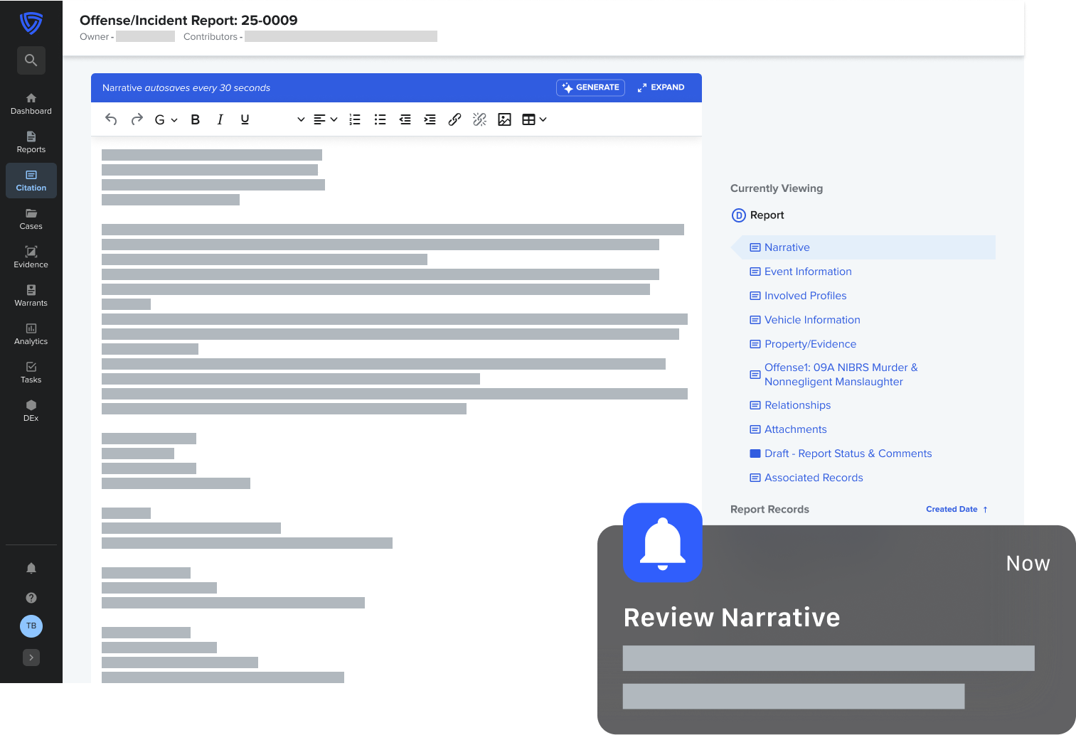Open notifications bell in sidebar
The image size is (1076, 735).
click(31, 568)
